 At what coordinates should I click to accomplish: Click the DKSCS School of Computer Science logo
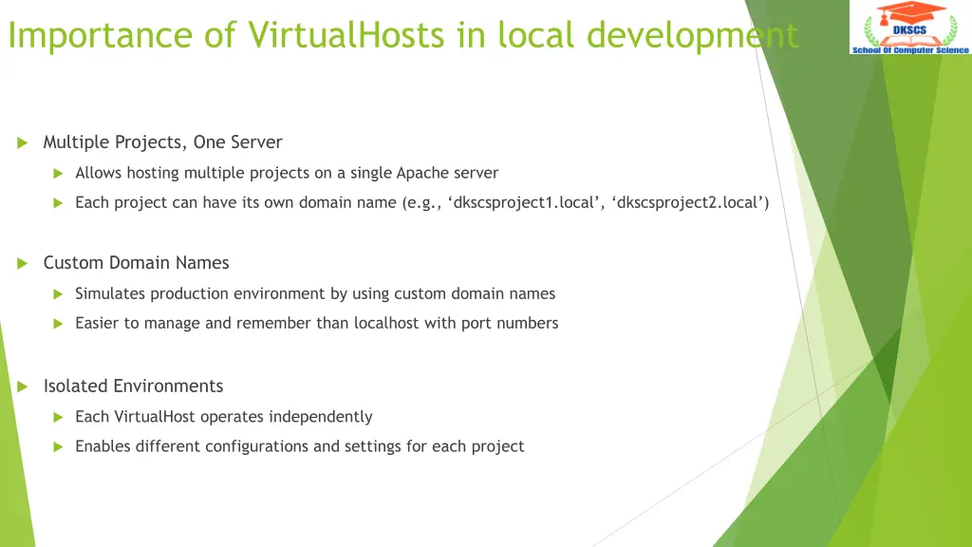click(x=910, y=28)
